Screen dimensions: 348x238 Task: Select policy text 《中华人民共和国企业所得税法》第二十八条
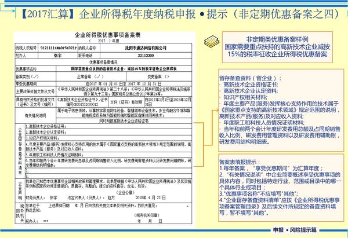point(92,89)
